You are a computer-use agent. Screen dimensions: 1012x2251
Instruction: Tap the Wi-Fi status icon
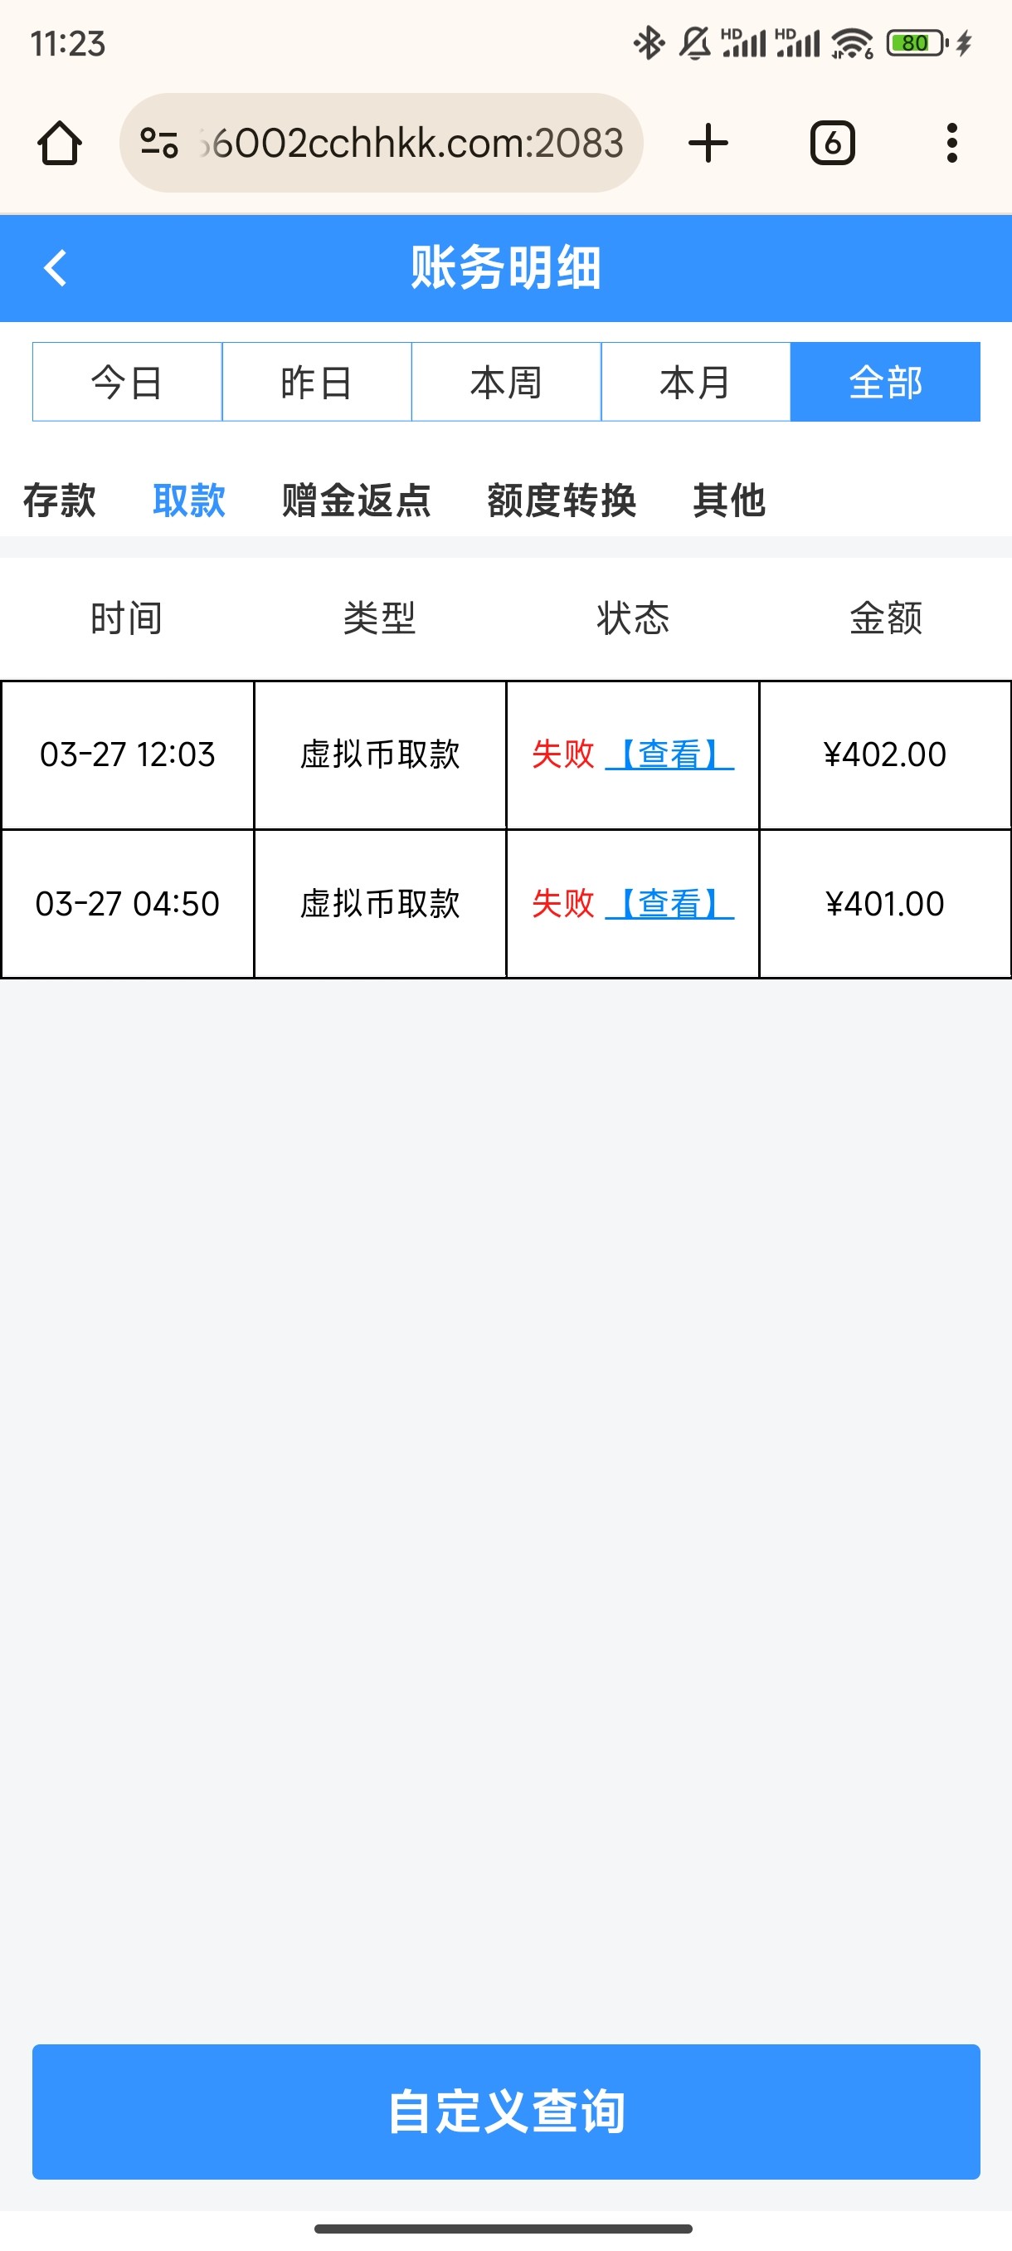851,43
